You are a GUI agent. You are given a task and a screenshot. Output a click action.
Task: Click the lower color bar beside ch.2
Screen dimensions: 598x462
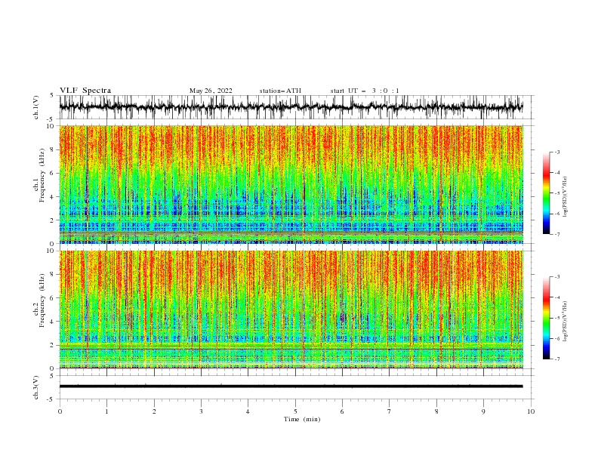(x=547, y=318)
